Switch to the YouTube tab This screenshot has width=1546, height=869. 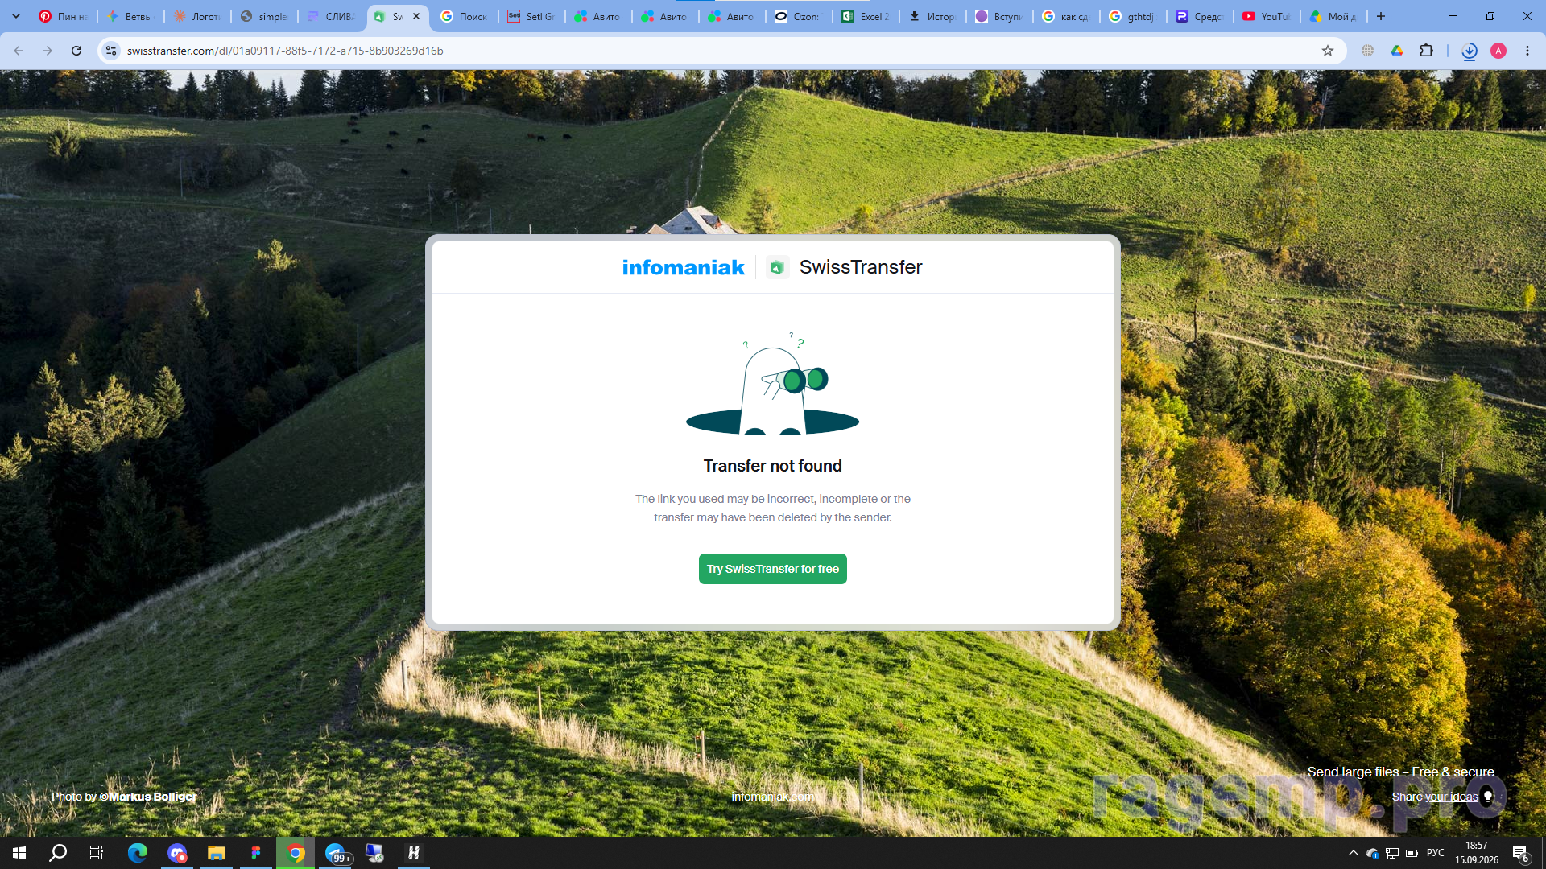pyautogui.click(x=1267, y=16)
